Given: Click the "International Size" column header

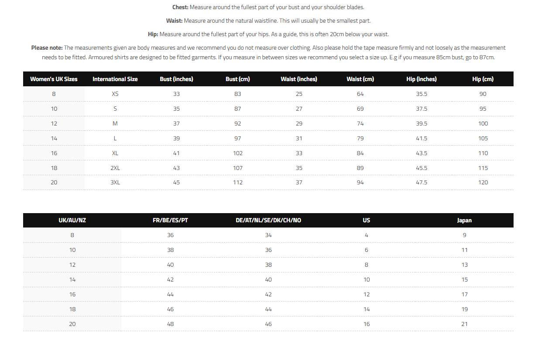Looking at the screenshot, I should coord(115,79).
